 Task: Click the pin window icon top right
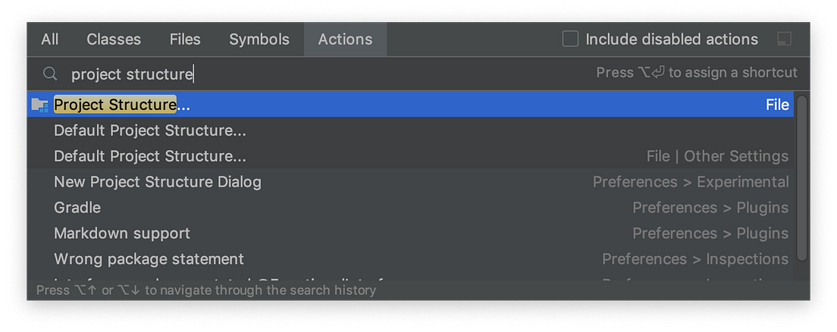click(785, 39)
